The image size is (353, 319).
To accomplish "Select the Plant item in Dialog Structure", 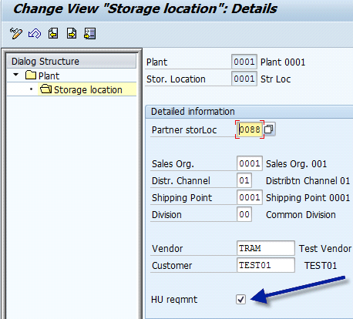I will coord(49,76).
